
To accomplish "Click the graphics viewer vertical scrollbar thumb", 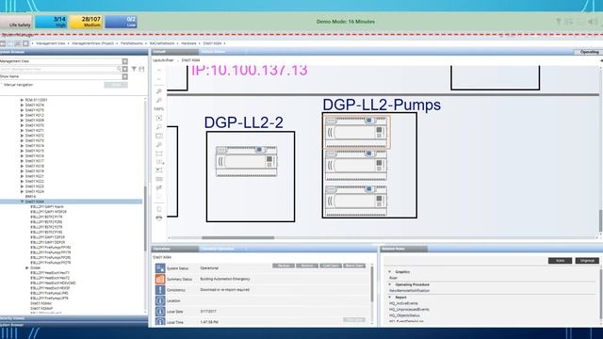I will pyautogui.click(x=600, y=220).
